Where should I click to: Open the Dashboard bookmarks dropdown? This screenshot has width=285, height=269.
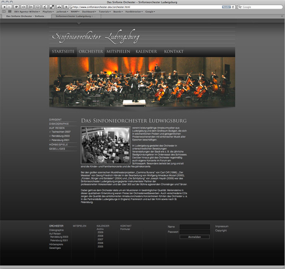(x=89, y=12)
